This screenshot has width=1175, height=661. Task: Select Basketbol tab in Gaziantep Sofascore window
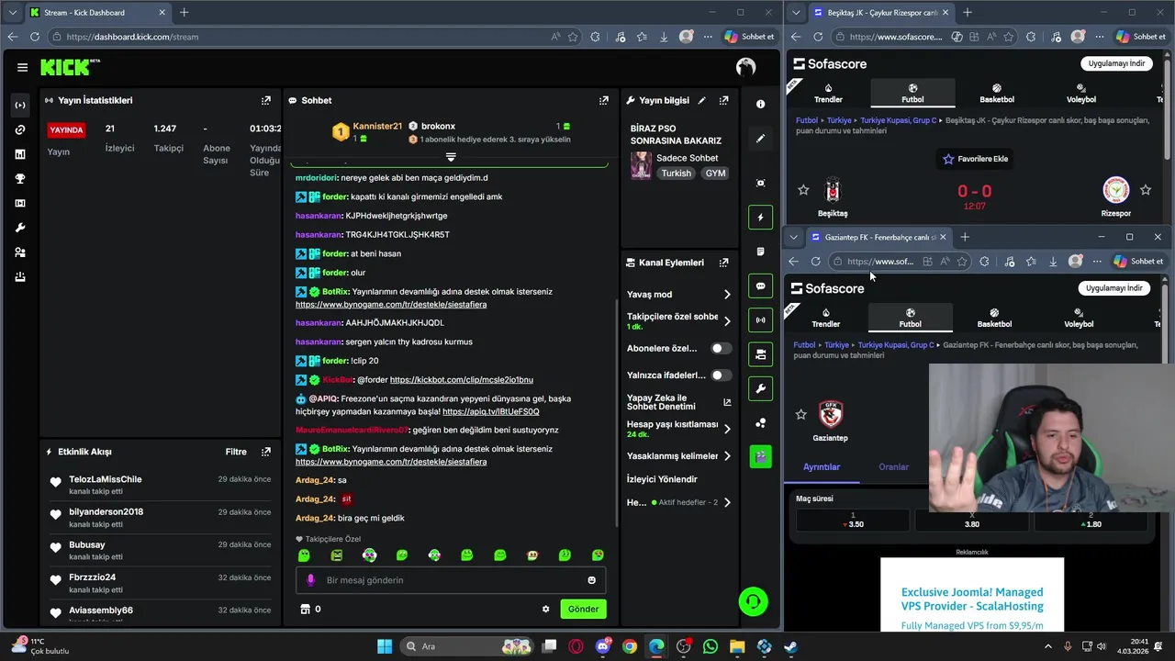click(994, 319)
